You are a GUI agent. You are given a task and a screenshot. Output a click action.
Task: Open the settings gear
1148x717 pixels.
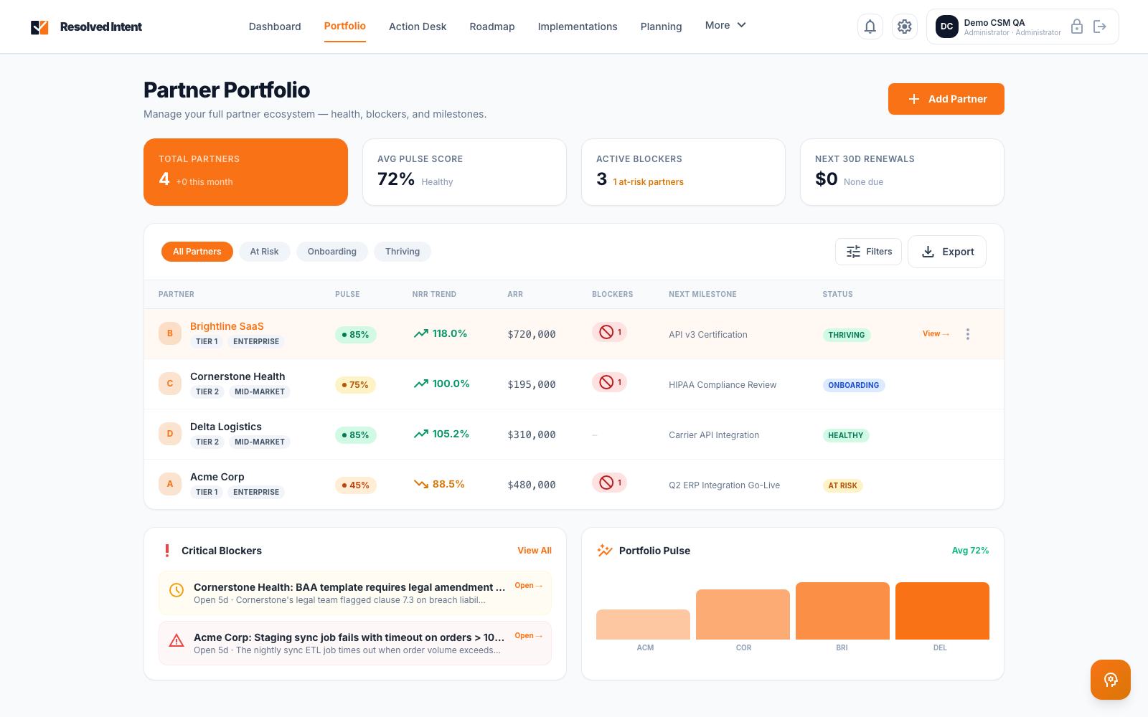pyautogui.click(x=904, y=26)
